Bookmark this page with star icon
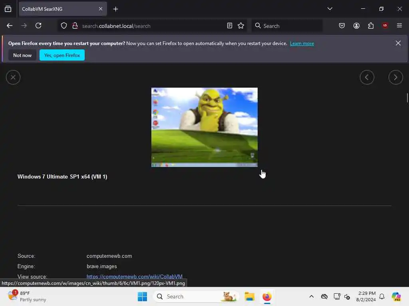This screenshot has width=409, height=306. [x=241, y=26]
